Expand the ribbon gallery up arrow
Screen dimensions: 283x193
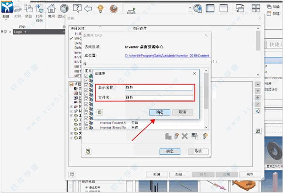click(190, 8)
